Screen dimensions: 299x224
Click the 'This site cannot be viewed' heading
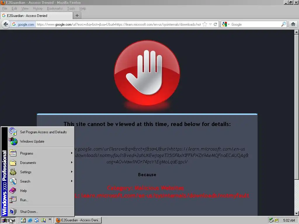147,124
